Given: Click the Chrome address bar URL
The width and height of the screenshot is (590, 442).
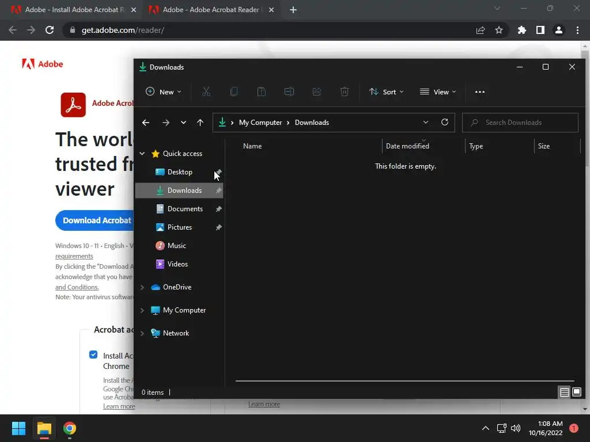Looking at the screenshot, I should tap(123, 30).
